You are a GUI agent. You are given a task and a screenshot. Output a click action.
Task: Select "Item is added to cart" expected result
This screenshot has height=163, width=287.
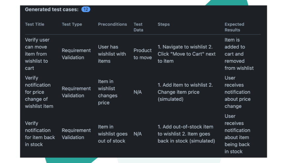(x=239, y=54)
